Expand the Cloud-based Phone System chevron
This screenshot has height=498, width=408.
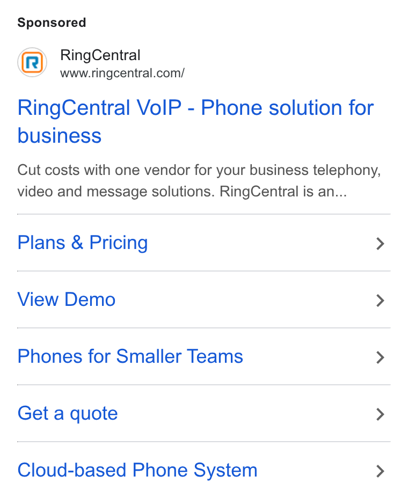380,471
